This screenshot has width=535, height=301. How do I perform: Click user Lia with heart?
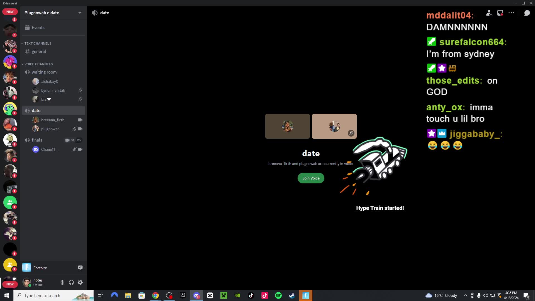pyautogui.click(x=46, y=99)
